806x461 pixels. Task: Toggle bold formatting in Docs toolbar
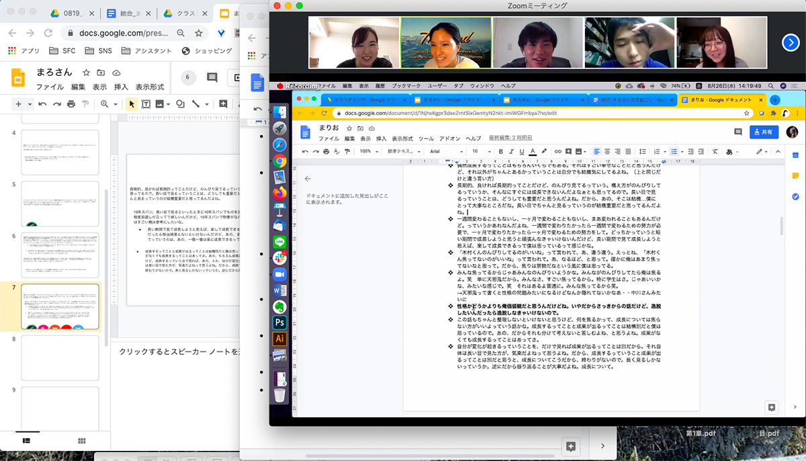coord(501,151)
